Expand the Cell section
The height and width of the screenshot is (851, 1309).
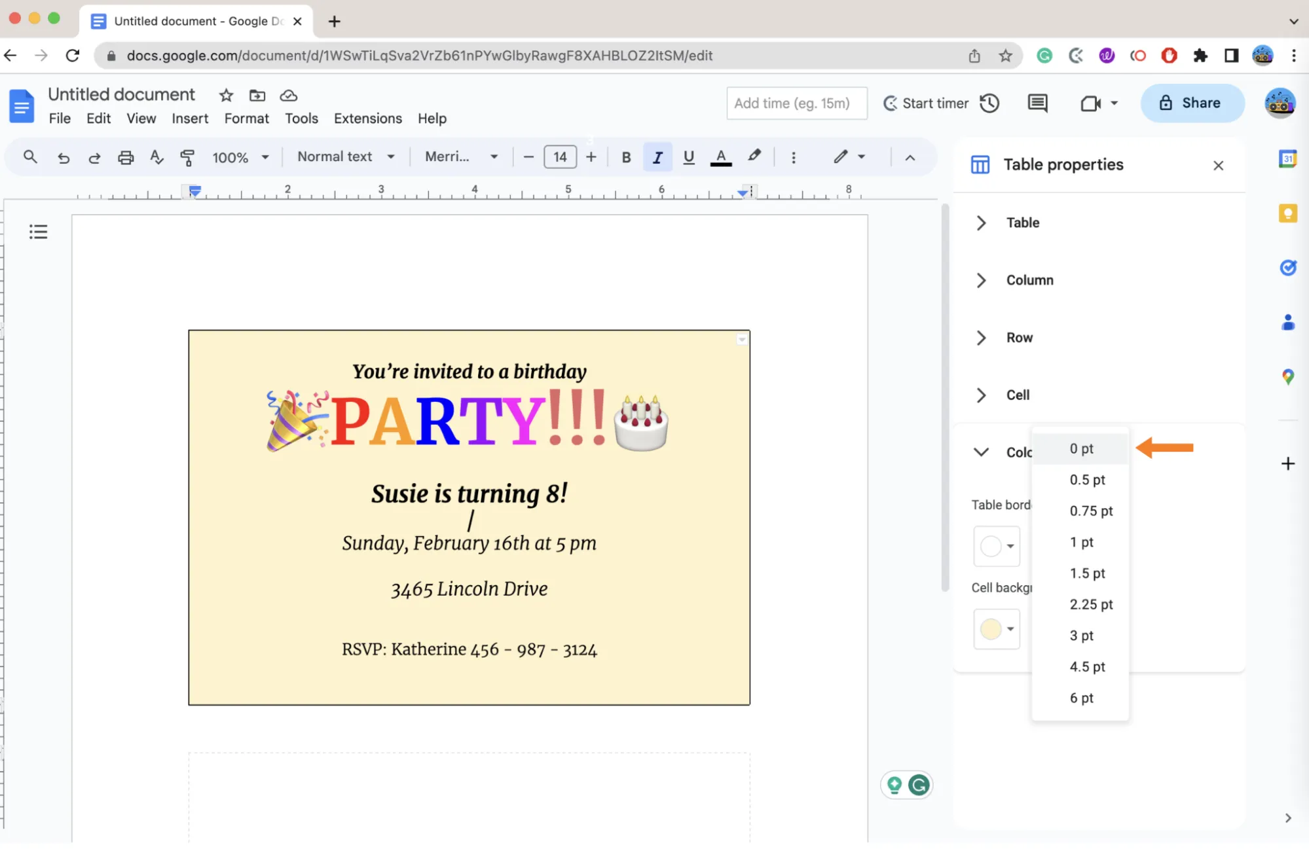coord(981,395)
